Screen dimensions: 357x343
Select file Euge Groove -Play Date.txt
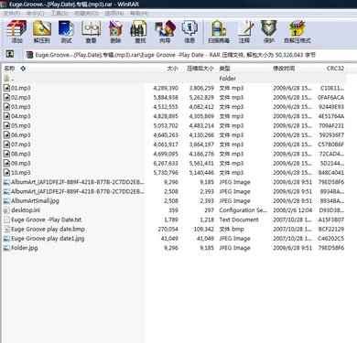(x=46, y=220)
